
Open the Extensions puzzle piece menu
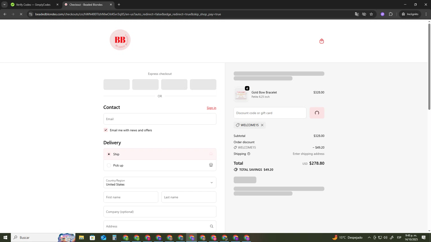391,14
